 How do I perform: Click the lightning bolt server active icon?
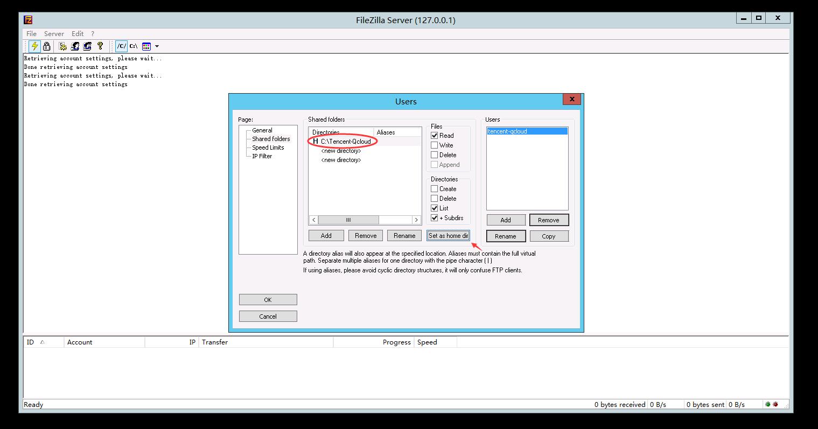click(x=34, y=46)
